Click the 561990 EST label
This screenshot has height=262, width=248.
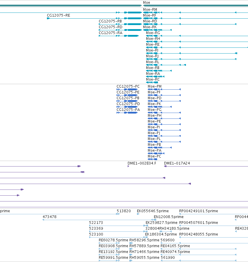coord(168,258)
